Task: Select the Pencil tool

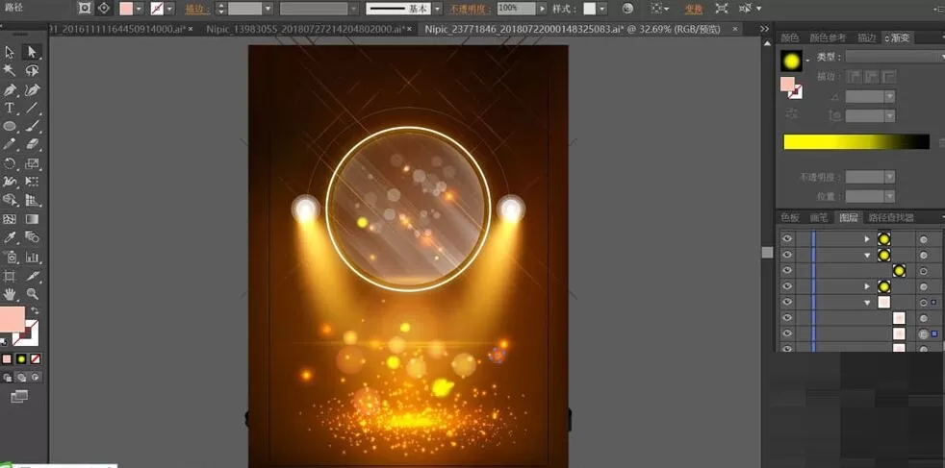Action: tap(10, 144)
